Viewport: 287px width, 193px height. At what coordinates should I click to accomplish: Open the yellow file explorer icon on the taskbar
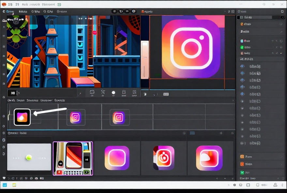tap(14, 185)
